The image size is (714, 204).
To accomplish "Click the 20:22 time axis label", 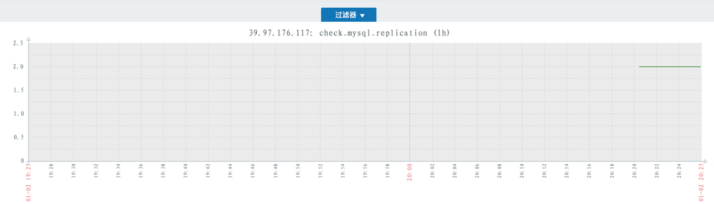I will click(x=657, y=171).
